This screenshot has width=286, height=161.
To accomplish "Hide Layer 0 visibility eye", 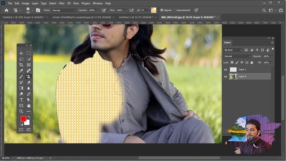I will [x=226, y=76].
